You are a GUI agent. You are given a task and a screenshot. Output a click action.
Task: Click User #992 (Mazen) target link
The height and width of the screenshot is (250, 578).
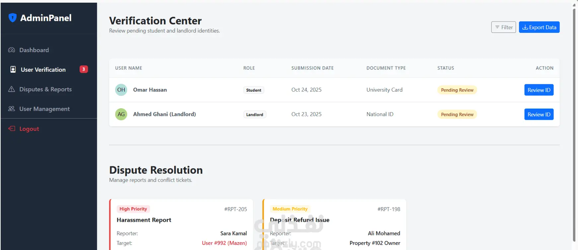(224, 243)
